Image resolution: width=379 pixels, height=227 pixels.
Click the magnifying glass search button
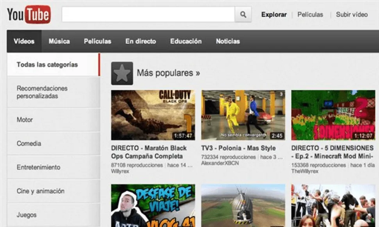[243, 15]
